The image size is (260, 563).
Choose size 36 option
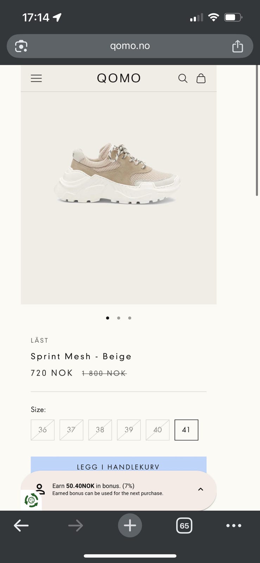tap(43, 430)
